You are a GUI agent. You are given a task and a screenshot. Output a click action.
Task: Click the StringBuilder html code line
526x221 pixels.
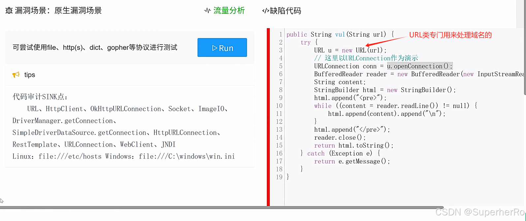point(385,90)
